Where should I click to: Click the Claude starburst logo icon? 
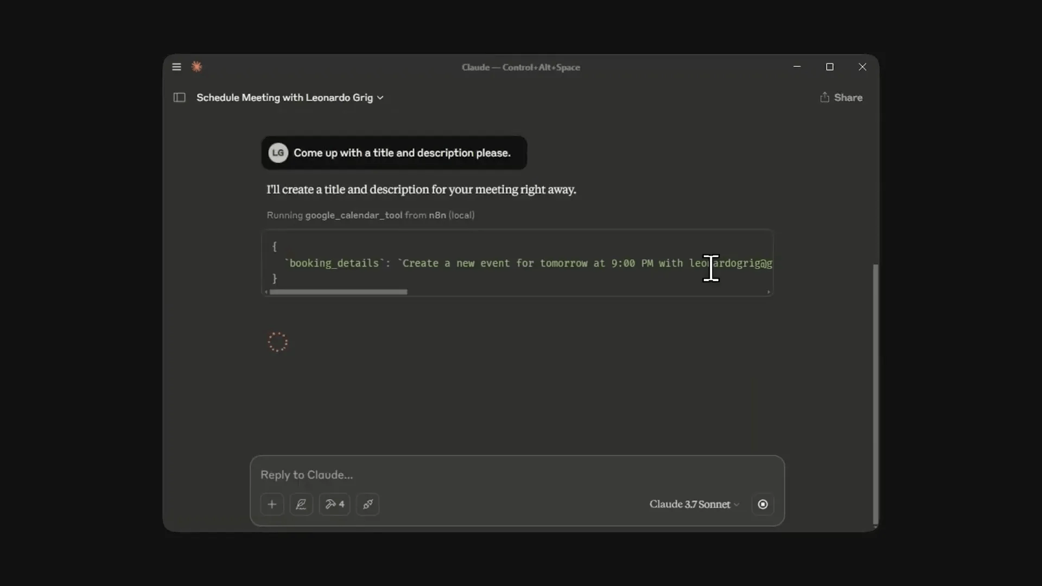click(x=197, y=67)
